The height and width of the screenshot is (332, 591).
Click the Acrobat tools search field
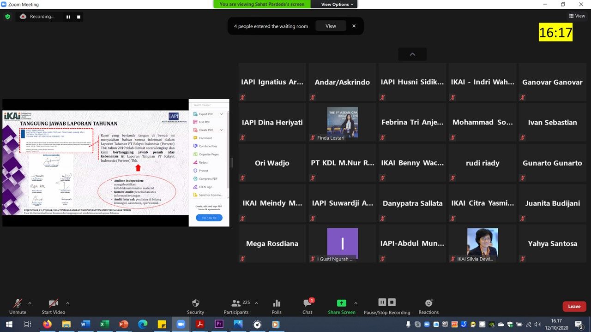click(208, 105)
